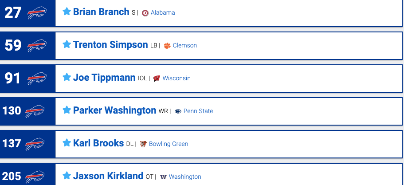Click the Penn State lion logo
404x185 pixels.
[x=178, y=111]
